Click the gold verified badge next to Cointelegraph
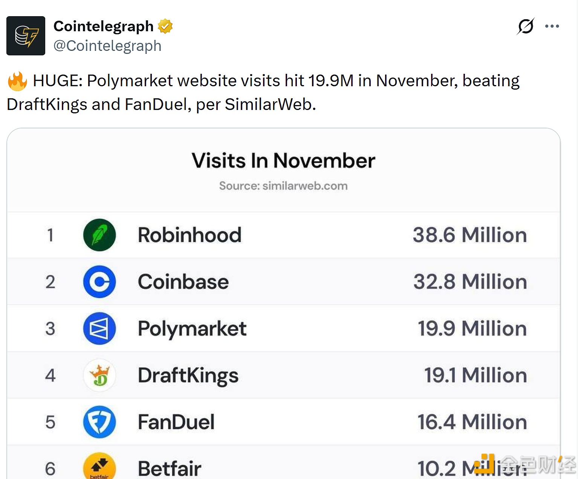Image resolution: width=581 pixels, height=479 pixels. [165, 26]
